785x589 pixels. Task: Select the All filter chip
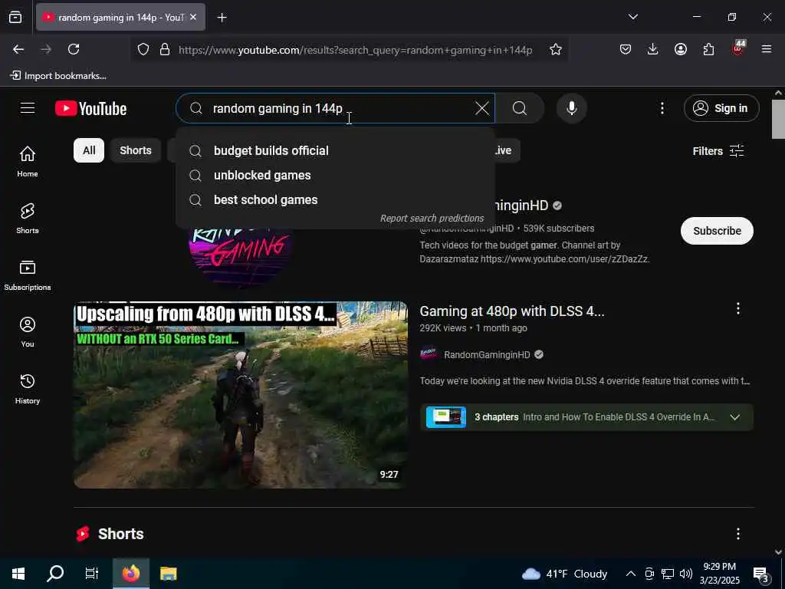pyautogui.click(x=89, y=150)
